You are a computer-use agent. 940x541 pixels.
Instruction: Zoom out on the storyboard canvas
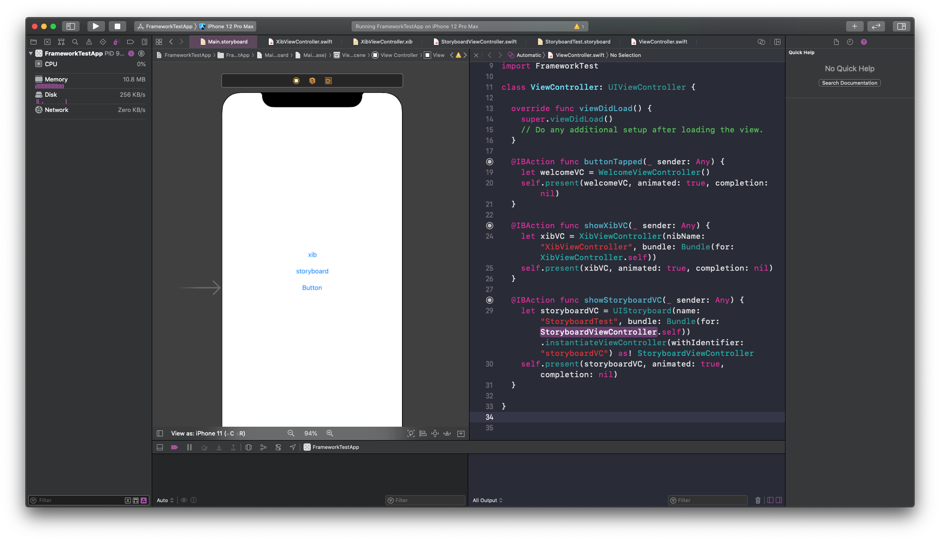coord(291,433)
